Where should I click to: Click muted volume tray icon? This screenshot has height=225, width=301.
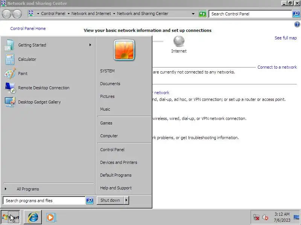[265, 217]
